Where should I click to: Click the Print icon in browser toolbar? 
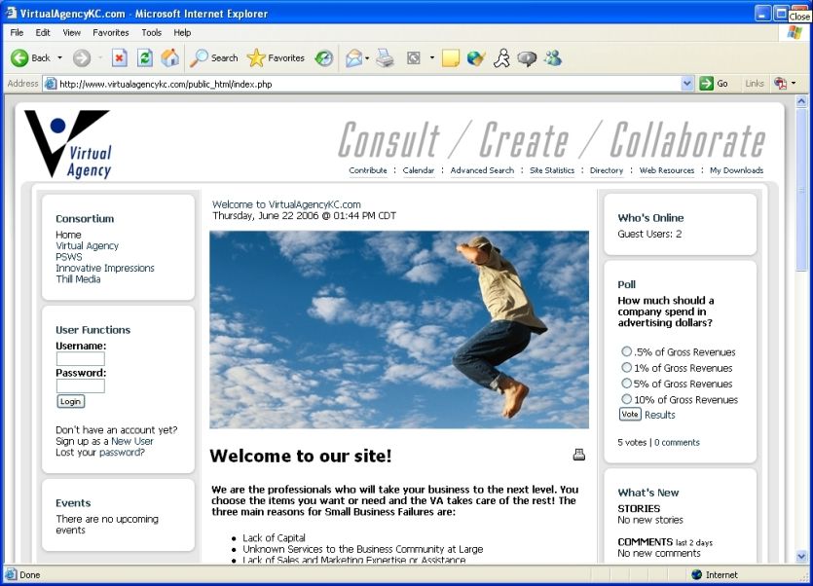386,58
